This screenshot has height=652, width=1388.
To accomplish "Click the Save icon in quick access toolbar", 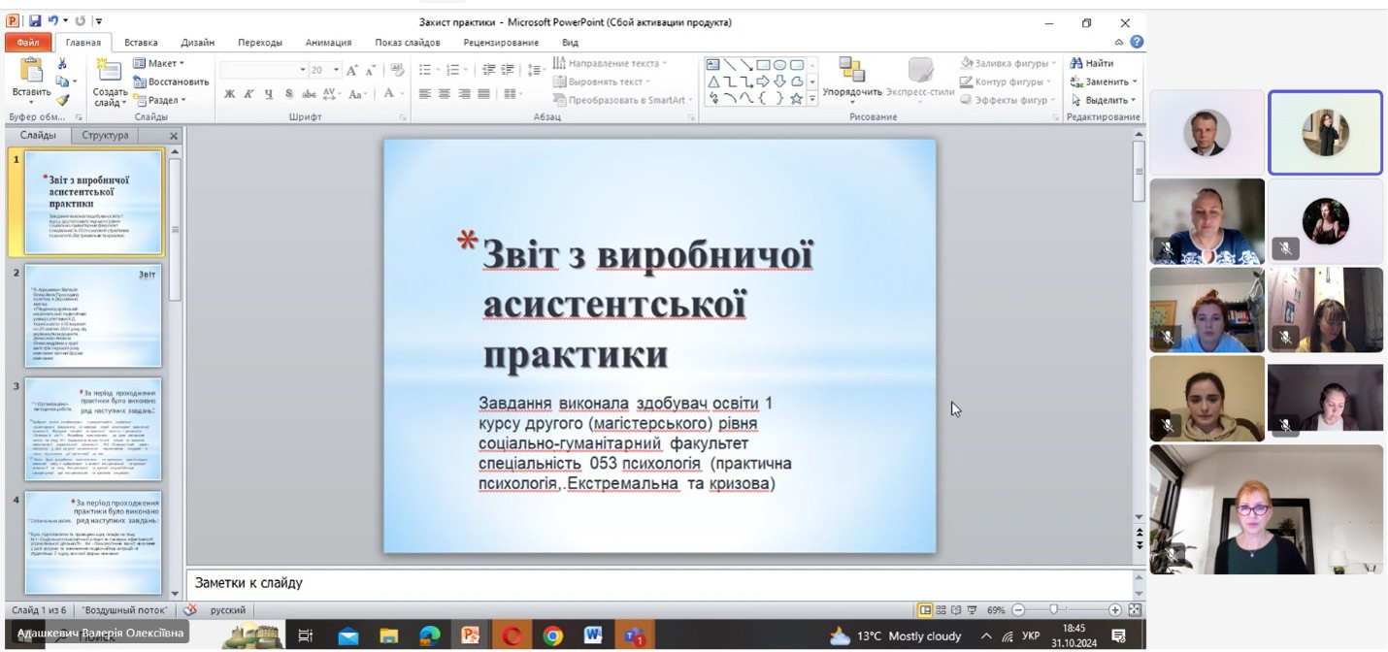I will click(x=35, y=21).
